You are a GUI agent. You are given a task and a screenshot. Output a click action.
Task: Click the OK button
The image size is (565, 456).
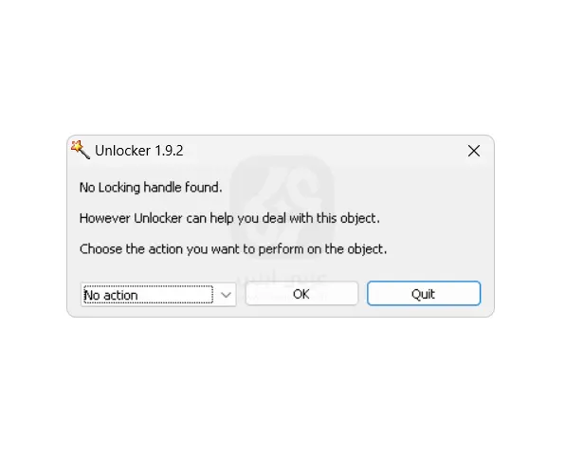[x=301, y=294]
